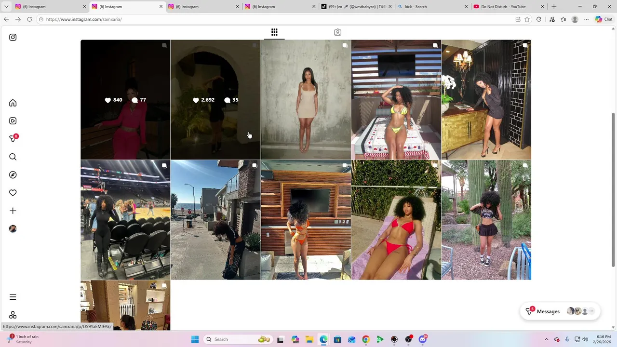Click the address bar URL field
Screen dimensions: 617x347
point(275,19)
